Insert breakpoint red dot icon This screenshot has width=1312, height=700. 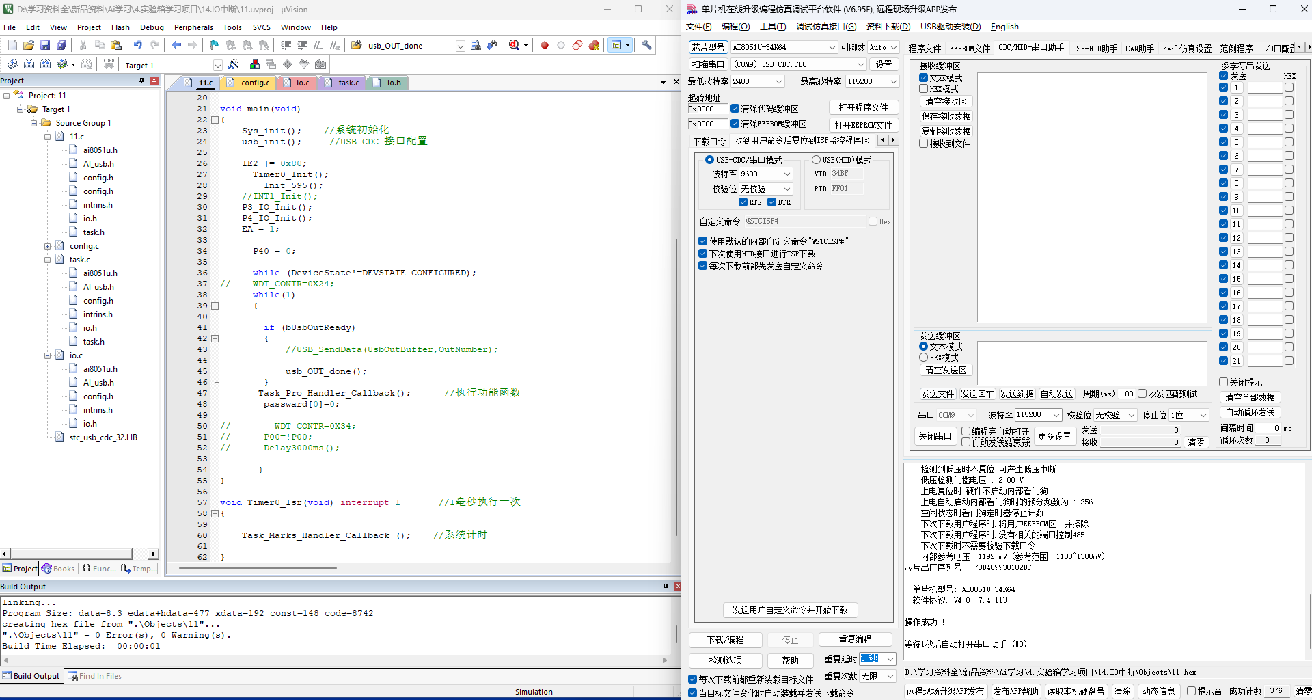point(545,45)
